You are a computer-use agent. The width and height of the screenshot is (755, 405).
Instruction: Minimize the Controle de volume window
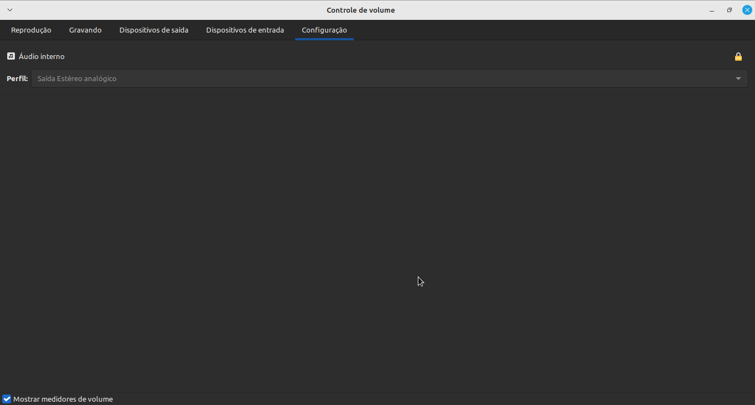coord(712,10)
